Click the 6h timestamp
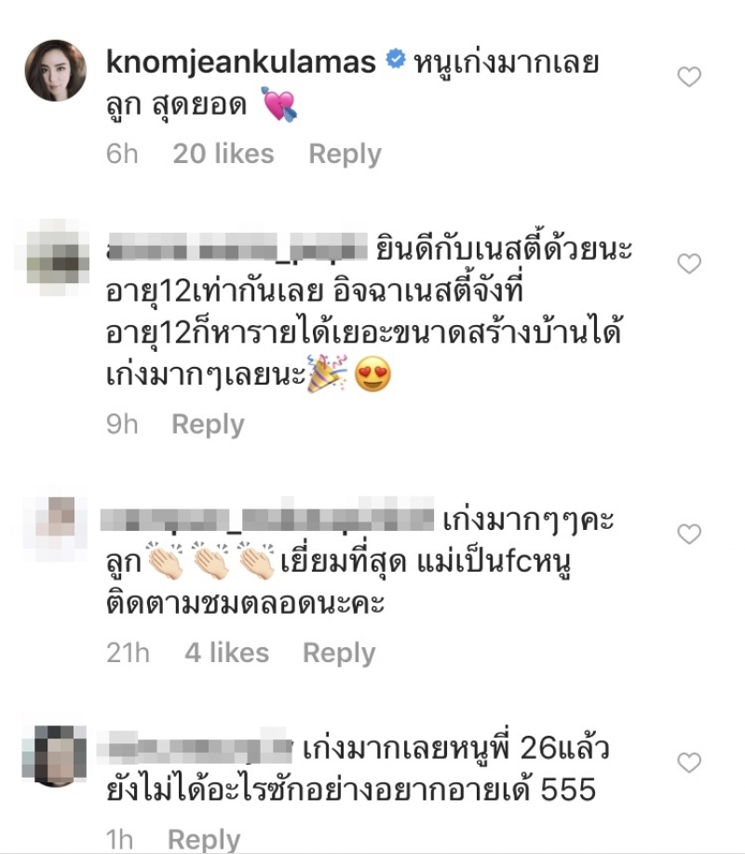 [x=122, y=155]
